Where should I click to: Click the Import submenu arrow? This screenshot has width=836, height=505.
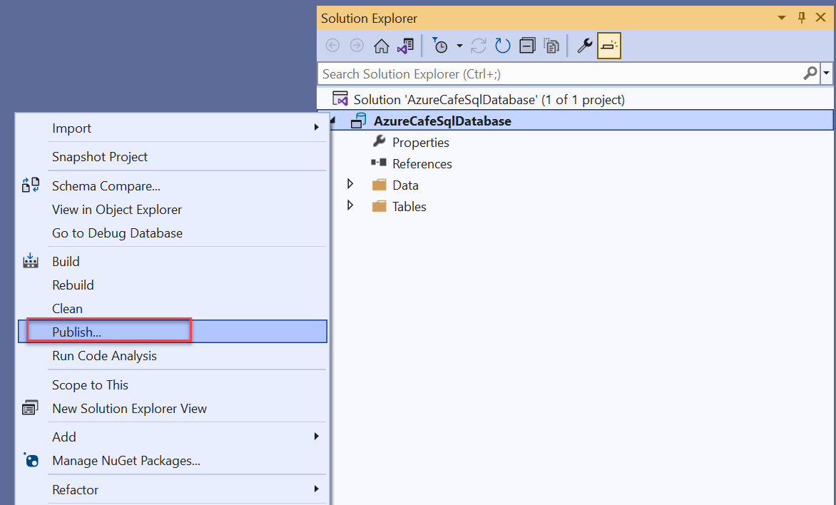pyautogui.click(x=316, y=128)
